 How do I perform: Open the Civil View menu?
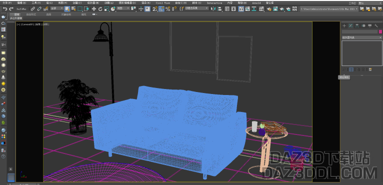point(163,3)
